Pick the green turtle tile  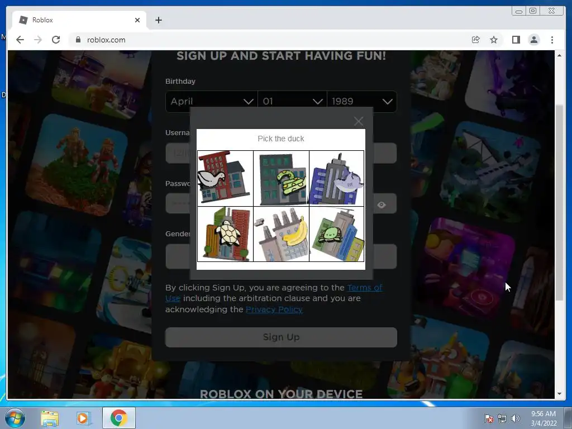pyautogui.click(x=336, y=234)
